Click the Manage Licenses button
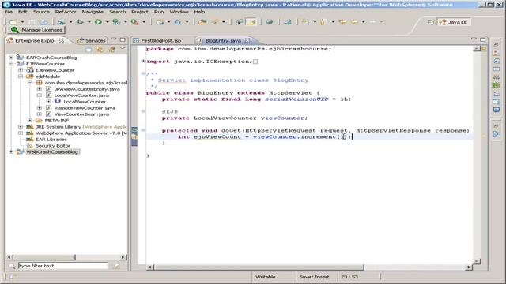The width and height of the screenshot is (506, 284). pyautogui.click(x=36, y=30)
